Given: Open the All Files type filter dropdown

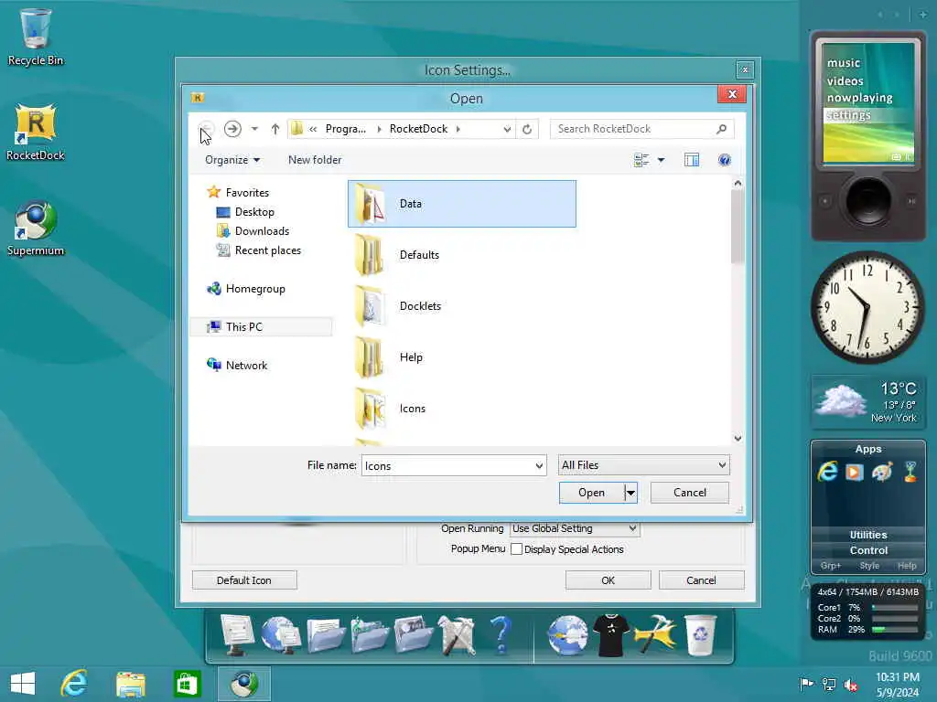Looking at the screenshot, I should point(643,465).
